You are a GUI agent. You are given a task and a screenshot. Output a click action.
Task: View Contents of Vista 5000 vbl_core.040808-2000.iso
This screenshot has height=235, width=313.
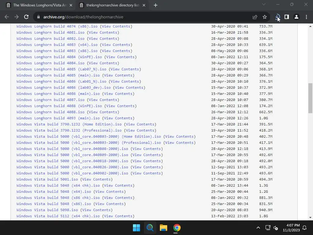[146, 149]
